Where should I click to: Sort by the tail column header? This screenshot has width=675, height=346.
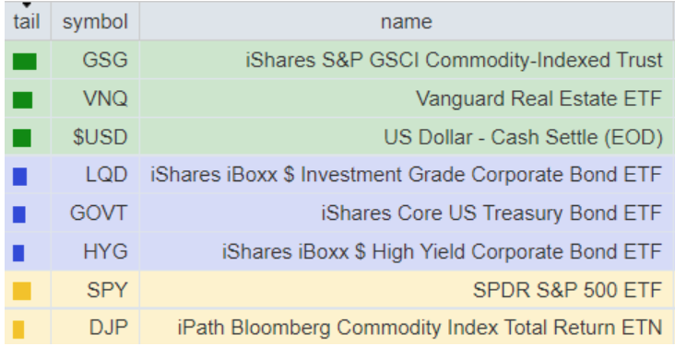[x=27, y=21]
